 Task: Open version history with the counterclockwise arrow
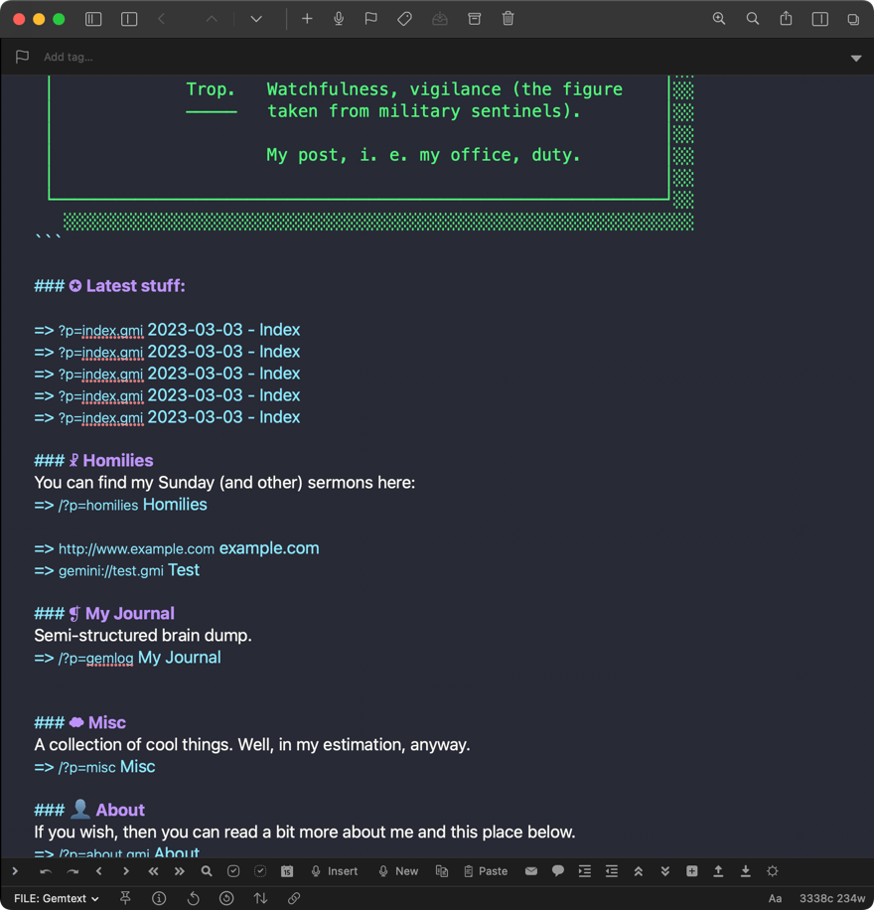194,898
